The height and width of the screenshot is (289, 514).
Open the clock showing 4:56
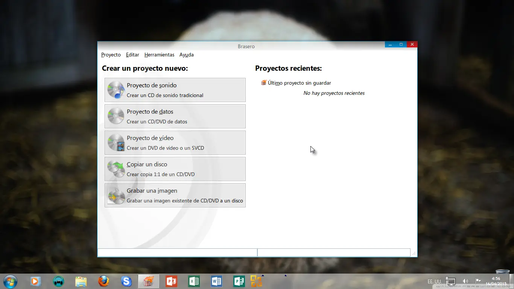click(x=496, y=281)
